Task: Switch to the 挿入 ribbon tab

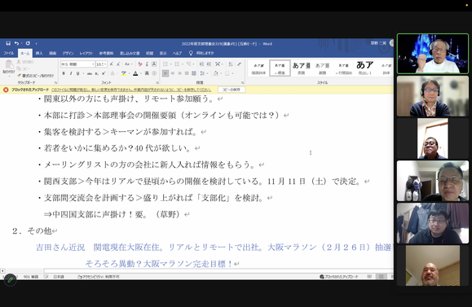Action: (39, 53)
